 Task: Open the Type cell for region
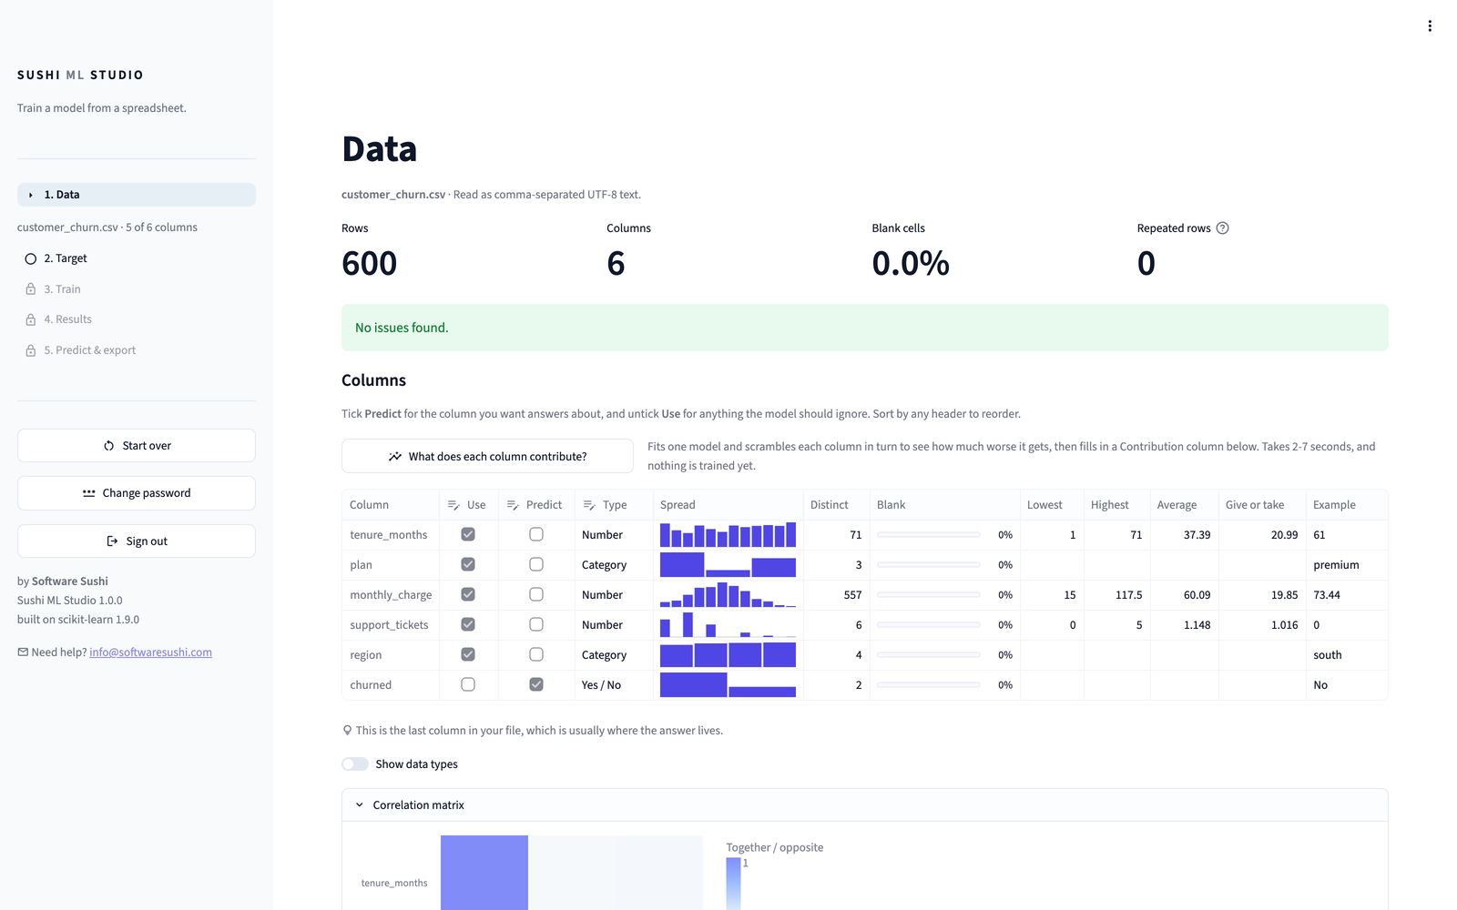coord(615,655)
